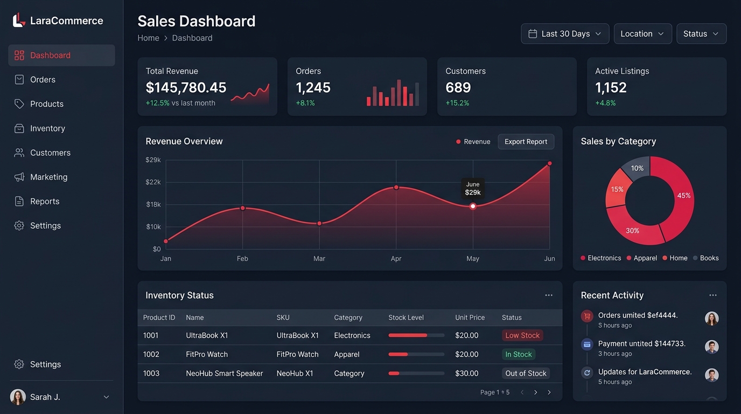
Task: Open the Recent Activity three-dot menu
Action: click(x=713, y=295)
